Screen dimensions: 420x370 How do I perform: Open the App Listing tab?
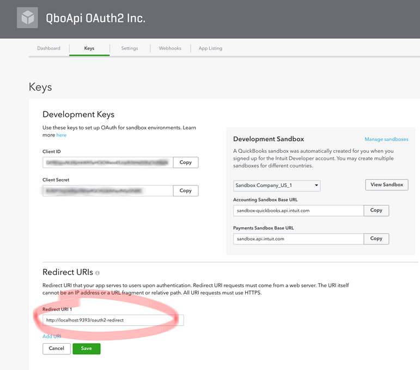210,48
